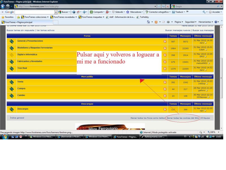Click the RSS feeds icon in command bar

point(156,22)
